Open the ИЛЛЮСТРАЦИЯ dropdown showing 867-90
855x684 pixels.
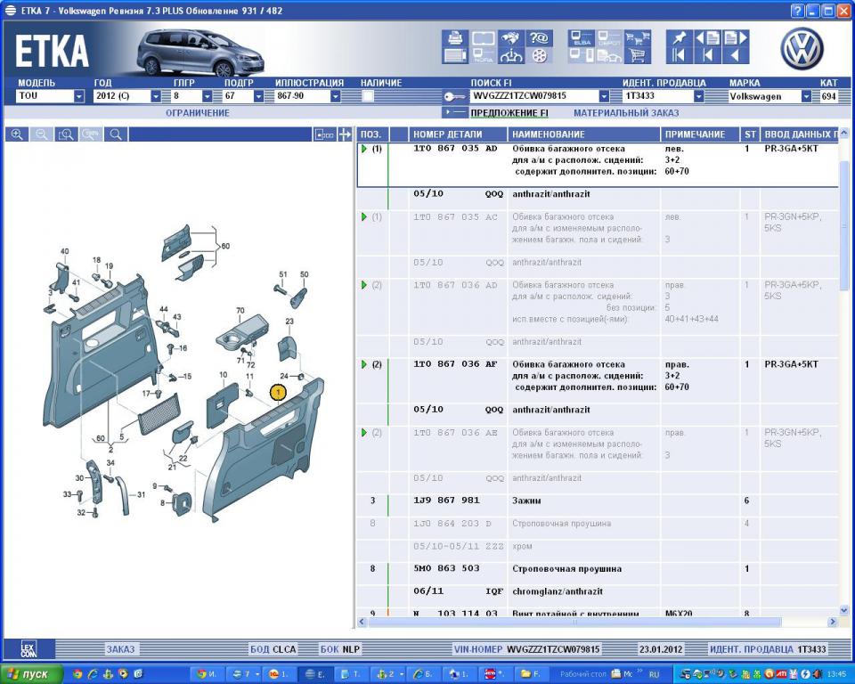pyautogui.click(x=336, y=96)
